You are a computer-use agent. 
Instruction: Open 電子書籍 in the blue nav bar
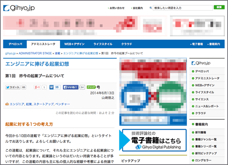pyautogui.click(x=197, y=44)
